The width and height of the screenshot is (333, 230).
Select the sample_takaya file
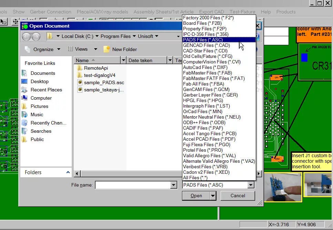point(104,90)
